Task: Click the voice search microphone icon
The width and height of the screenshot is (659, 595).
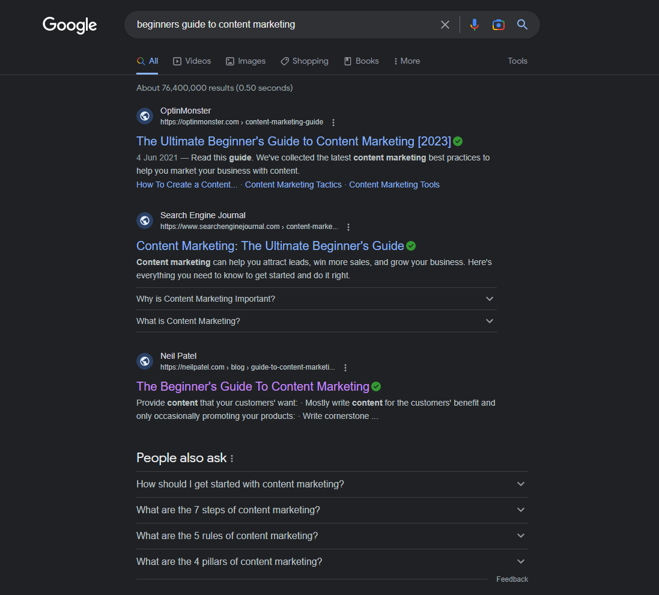Action: [x=474, y=25]
